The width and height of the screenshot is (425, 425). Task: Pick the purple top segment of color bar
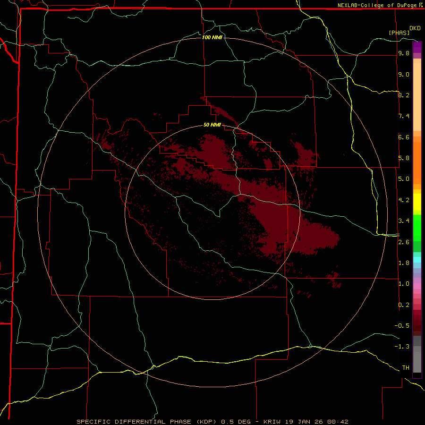point(417,47)
